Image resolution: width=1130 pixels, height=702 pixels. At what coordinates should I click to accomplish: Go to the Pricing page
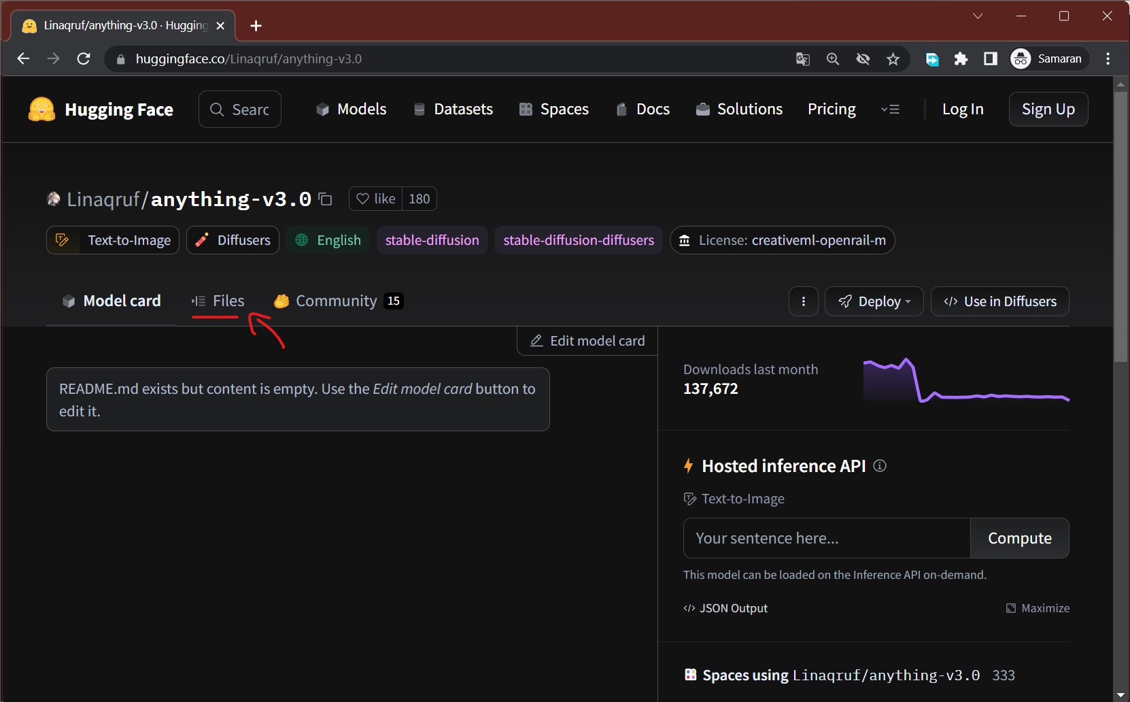(x=832, y=109)
